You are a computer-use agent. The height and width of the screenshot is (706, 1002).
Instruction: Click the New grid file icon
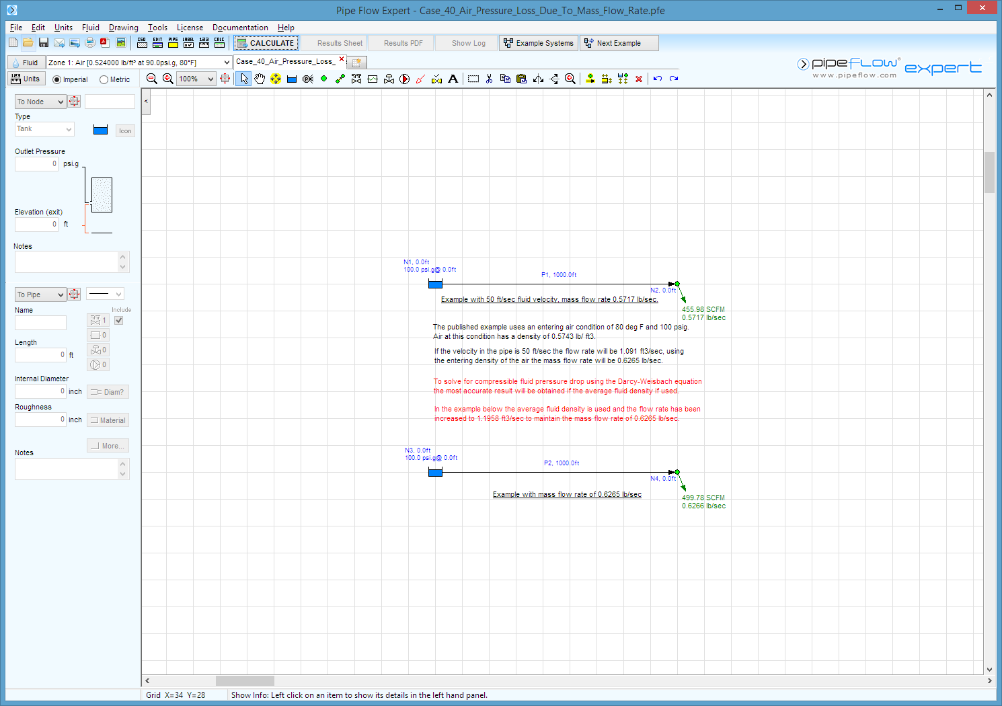click(13, 43)
